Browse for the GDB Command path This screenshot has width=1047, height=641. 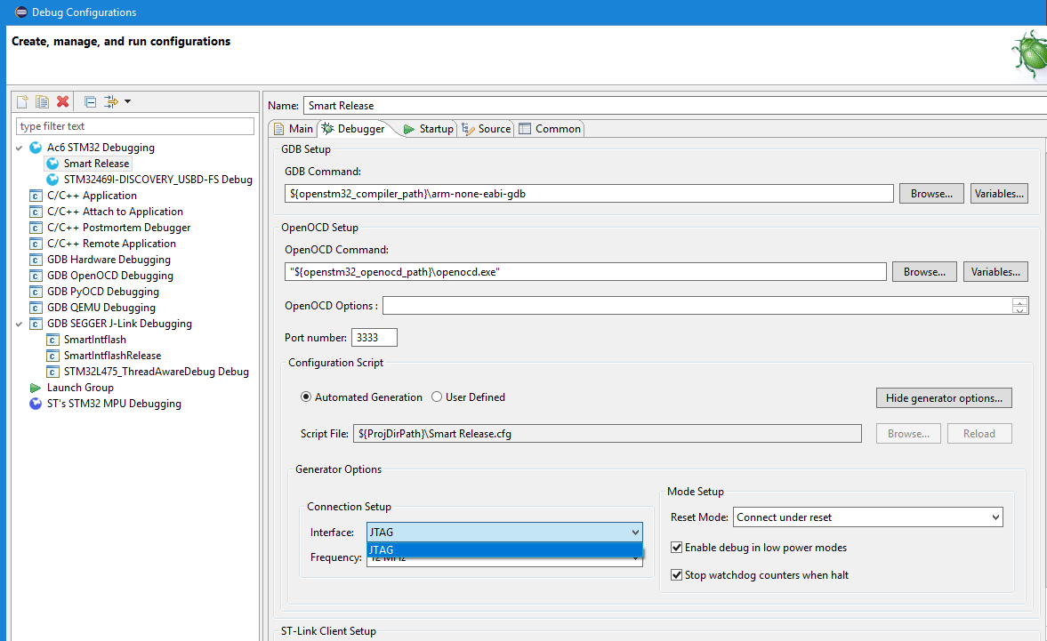click(930, 193)
